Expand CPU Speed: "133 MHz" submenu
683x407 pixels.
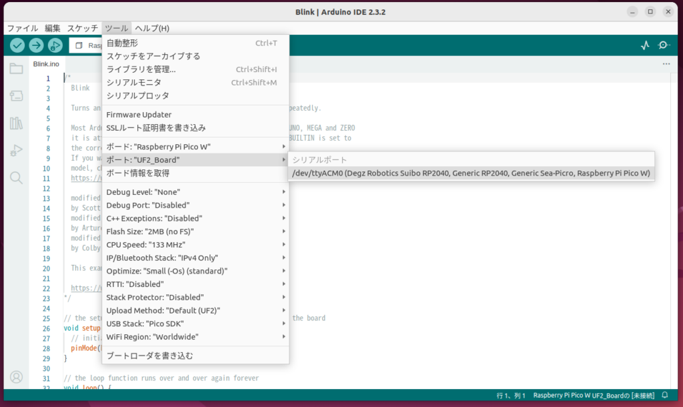click(195, 245)
